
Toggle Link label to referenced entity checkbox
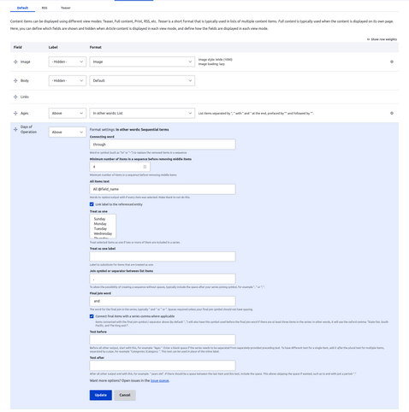point(92,204)
